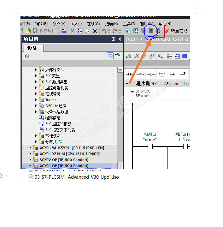The height and width of the screenshot is (227, 223).
Task: Open the 工具(T) menu
Action: click(x=129, y=24)
